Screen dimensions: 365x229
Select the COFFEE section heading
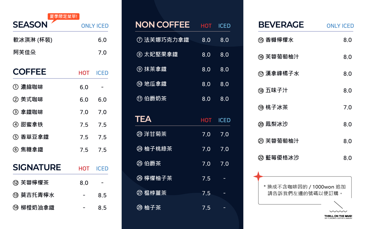29,72
